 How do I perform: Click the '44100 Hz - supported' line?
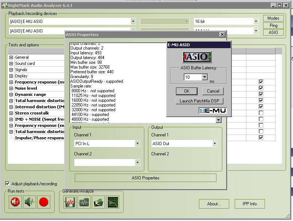pyautogui.click(x=90, y=115)
